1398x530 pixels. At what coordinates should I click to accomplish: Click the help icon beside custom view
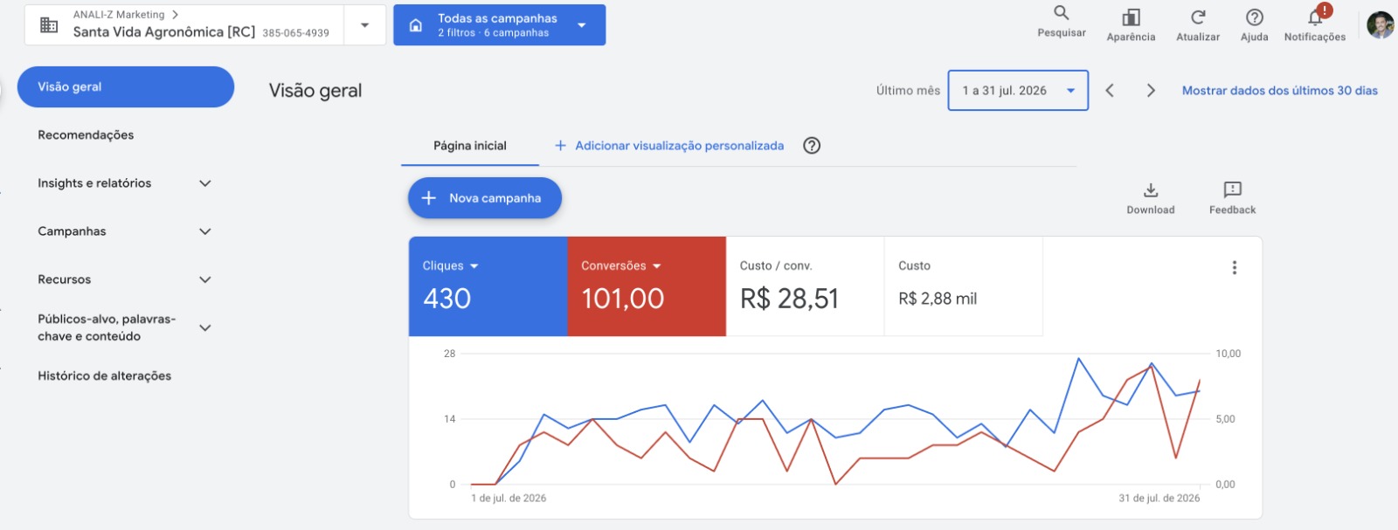812,146
